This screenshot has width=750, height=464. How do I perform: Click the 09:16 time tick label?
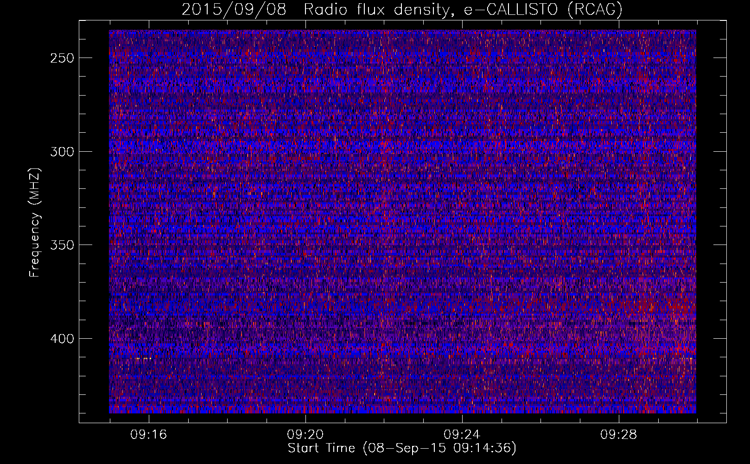149,435
